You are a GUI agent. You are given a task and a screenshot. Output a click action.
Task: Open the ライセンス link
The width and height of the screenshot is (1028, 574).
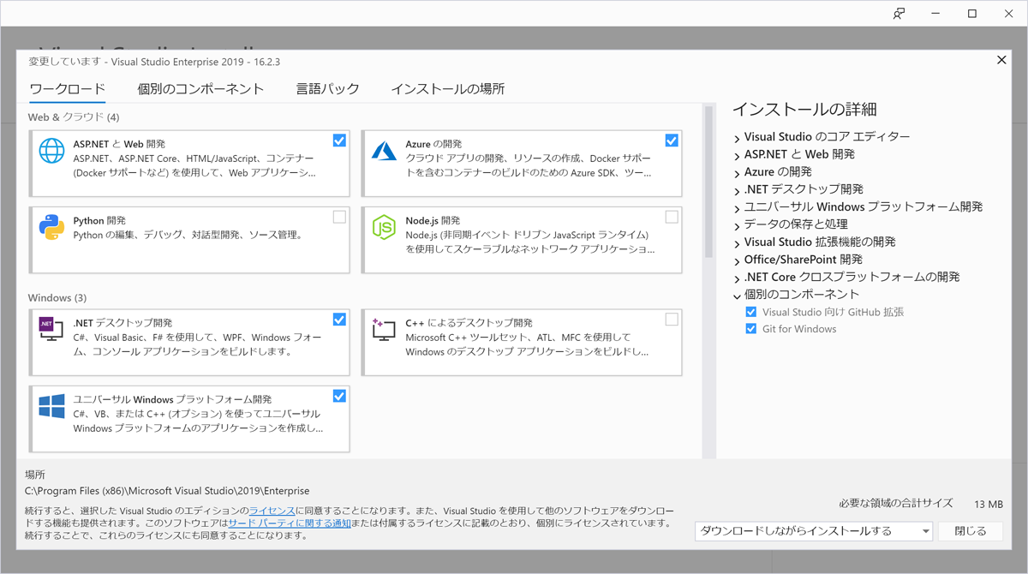272,511
